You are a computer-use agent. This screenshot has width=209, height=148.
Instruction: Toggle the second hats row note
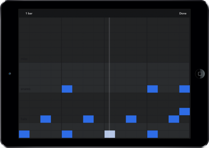88,119
